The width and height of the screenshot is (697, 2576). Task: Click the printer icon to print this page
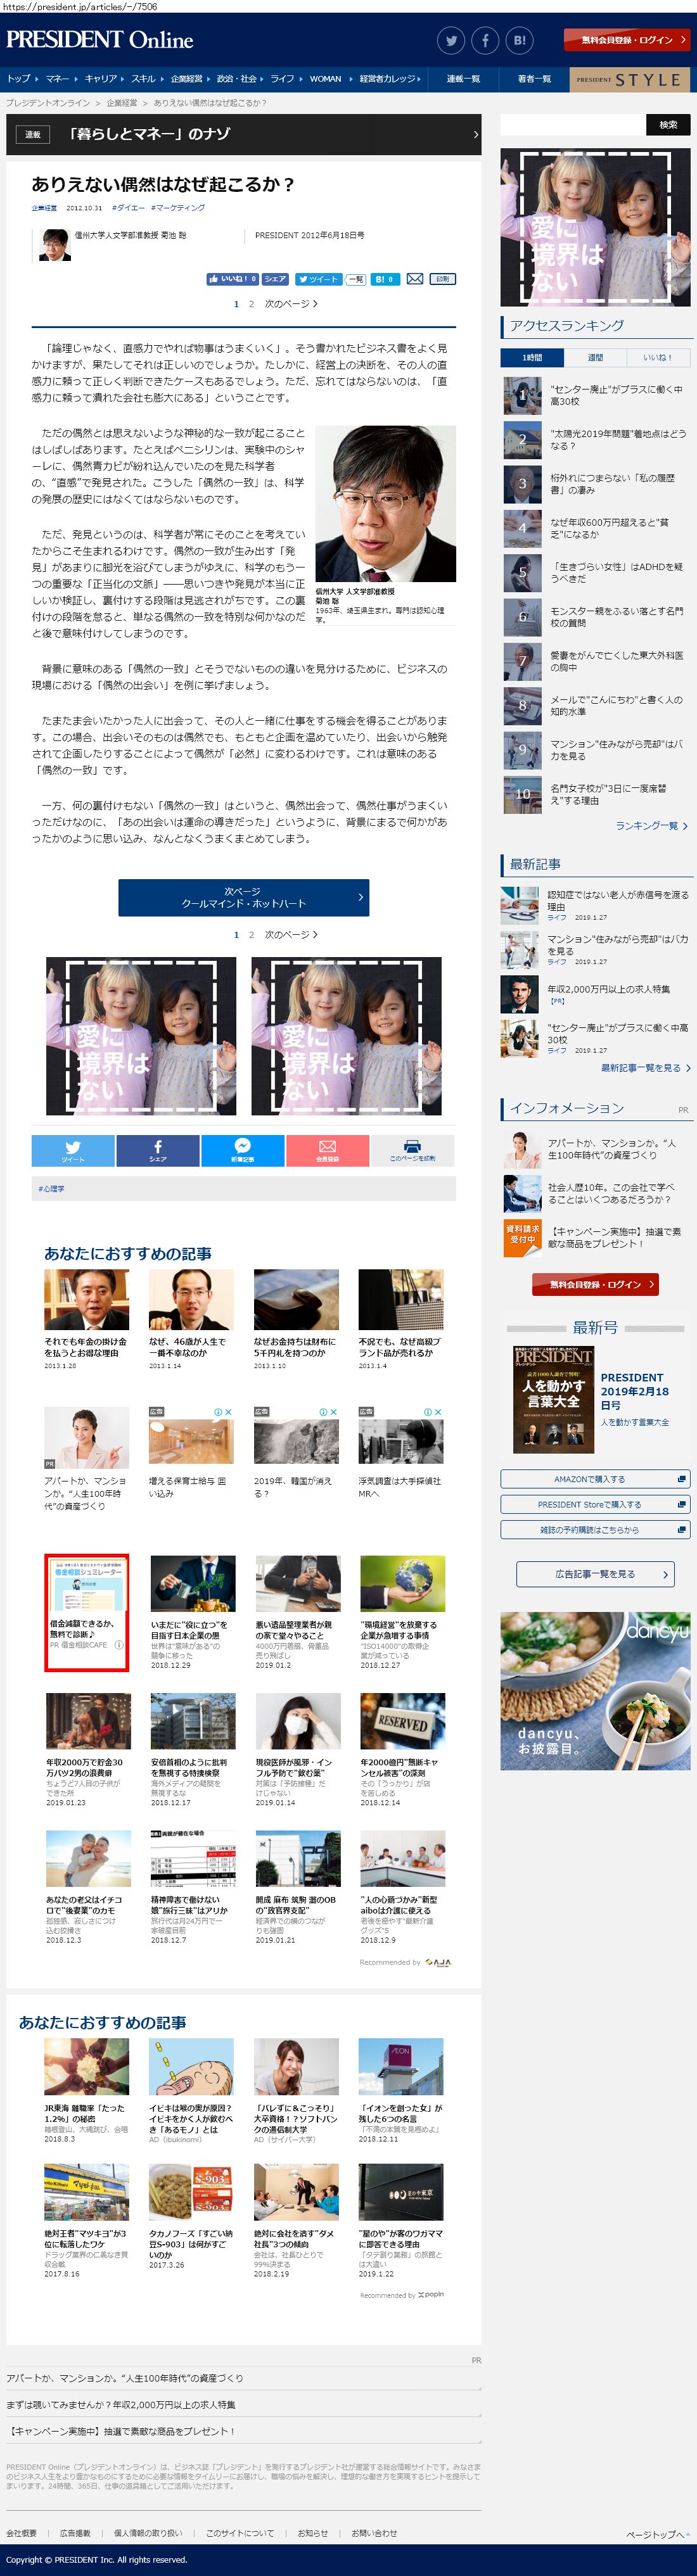point(412,1150)
